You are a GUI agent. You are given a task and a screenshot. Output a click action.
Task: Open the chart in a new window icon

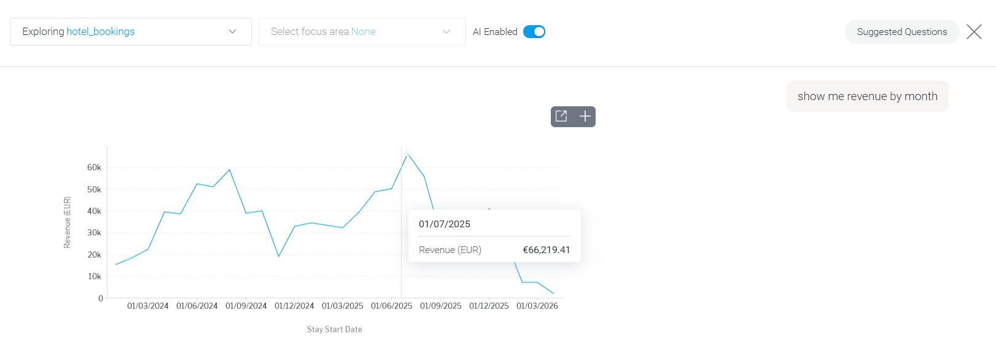pyautogui.click(x=561, y=116)
